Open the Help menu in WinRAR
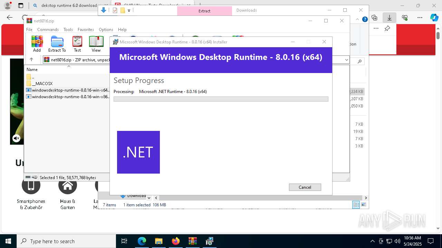Viewport: 442px width, 248px height. click(122, 30)
